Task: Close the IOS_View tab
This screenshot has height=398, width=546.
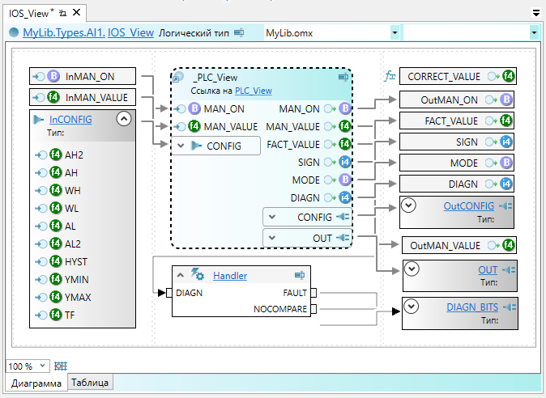Action: coord(76,14)
